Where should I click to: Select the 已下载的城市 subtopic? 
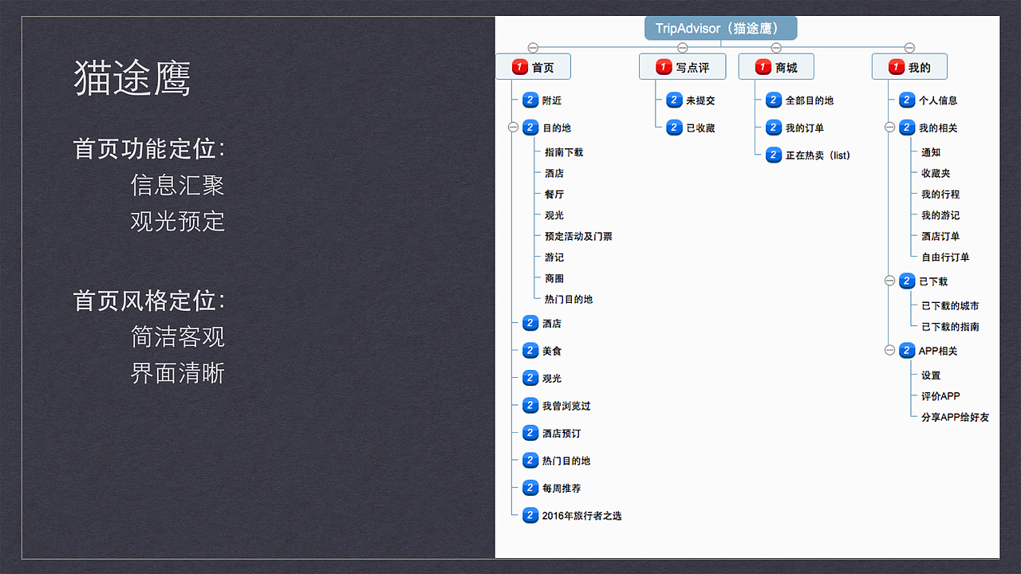[x=950, y=306]
